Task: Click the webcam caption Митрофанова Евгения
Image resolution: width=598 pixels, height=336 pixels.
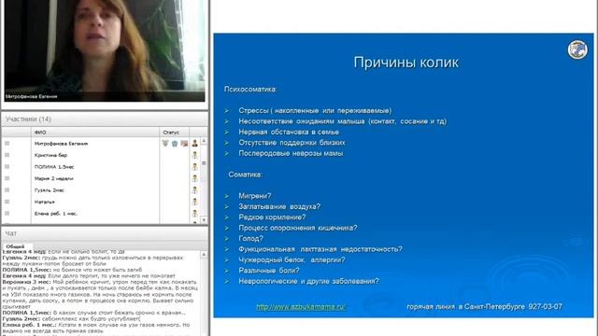Action: [x=31, y=96]
